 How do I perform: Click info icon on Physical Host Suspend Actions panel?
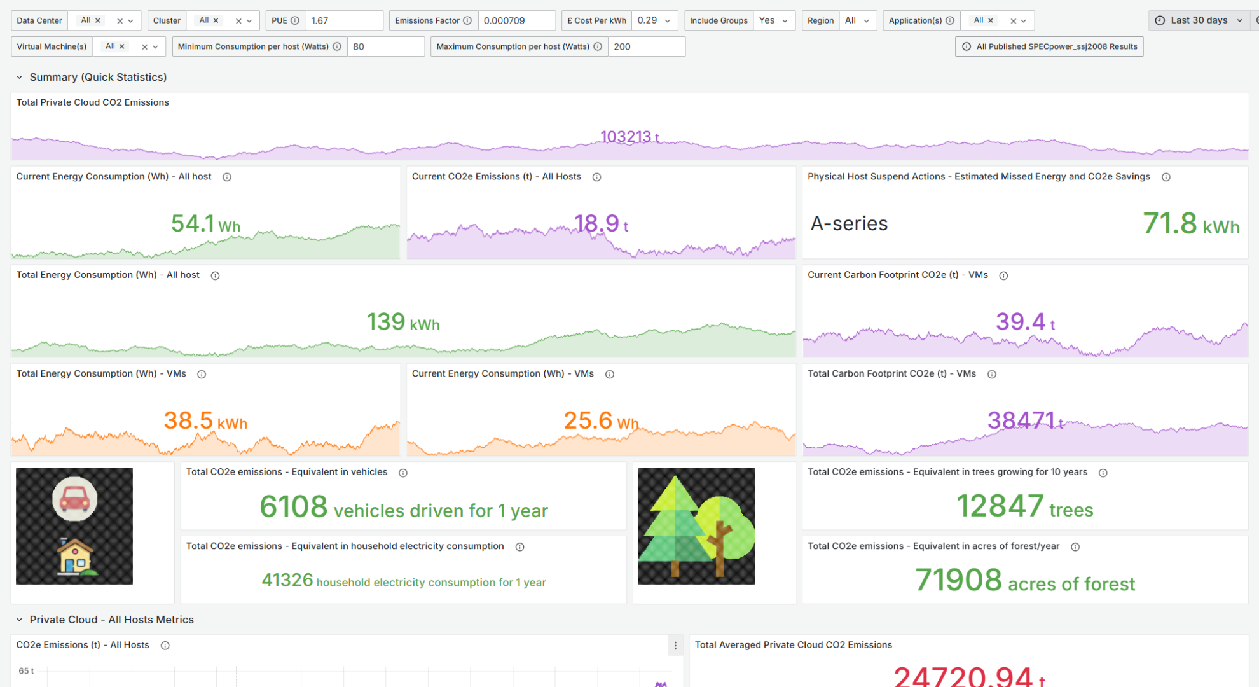point(1166,177)
